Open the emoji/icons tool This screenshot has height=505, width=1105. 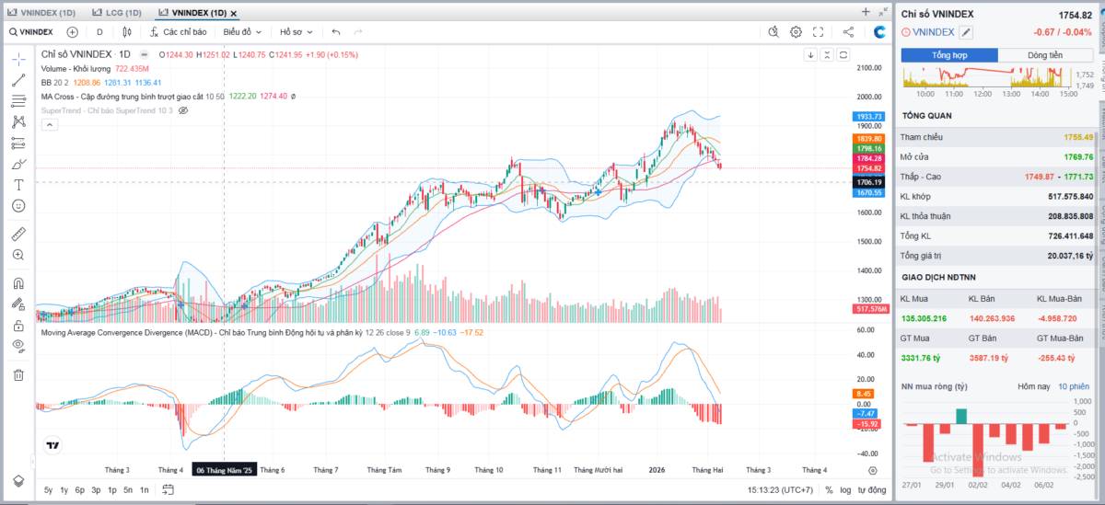pos(18,206)
